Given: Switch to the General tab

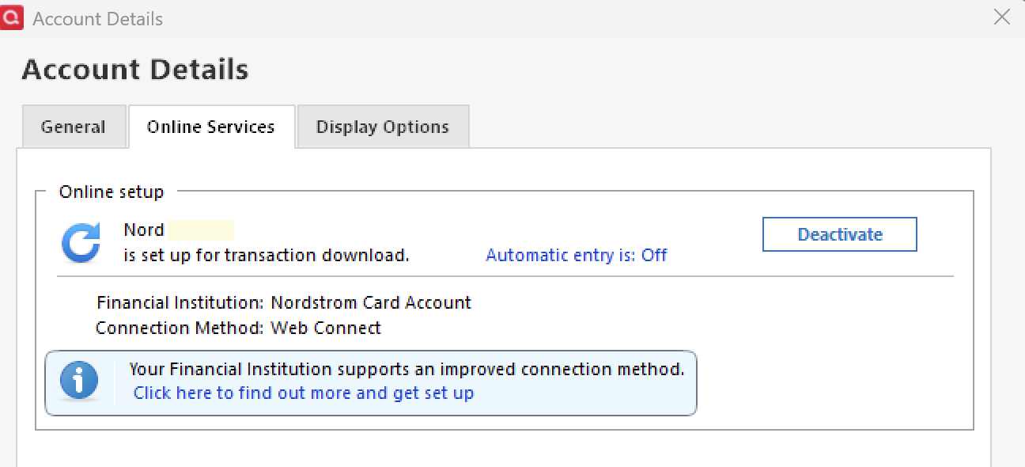Looking at the screenshot, I should [73, 127].
